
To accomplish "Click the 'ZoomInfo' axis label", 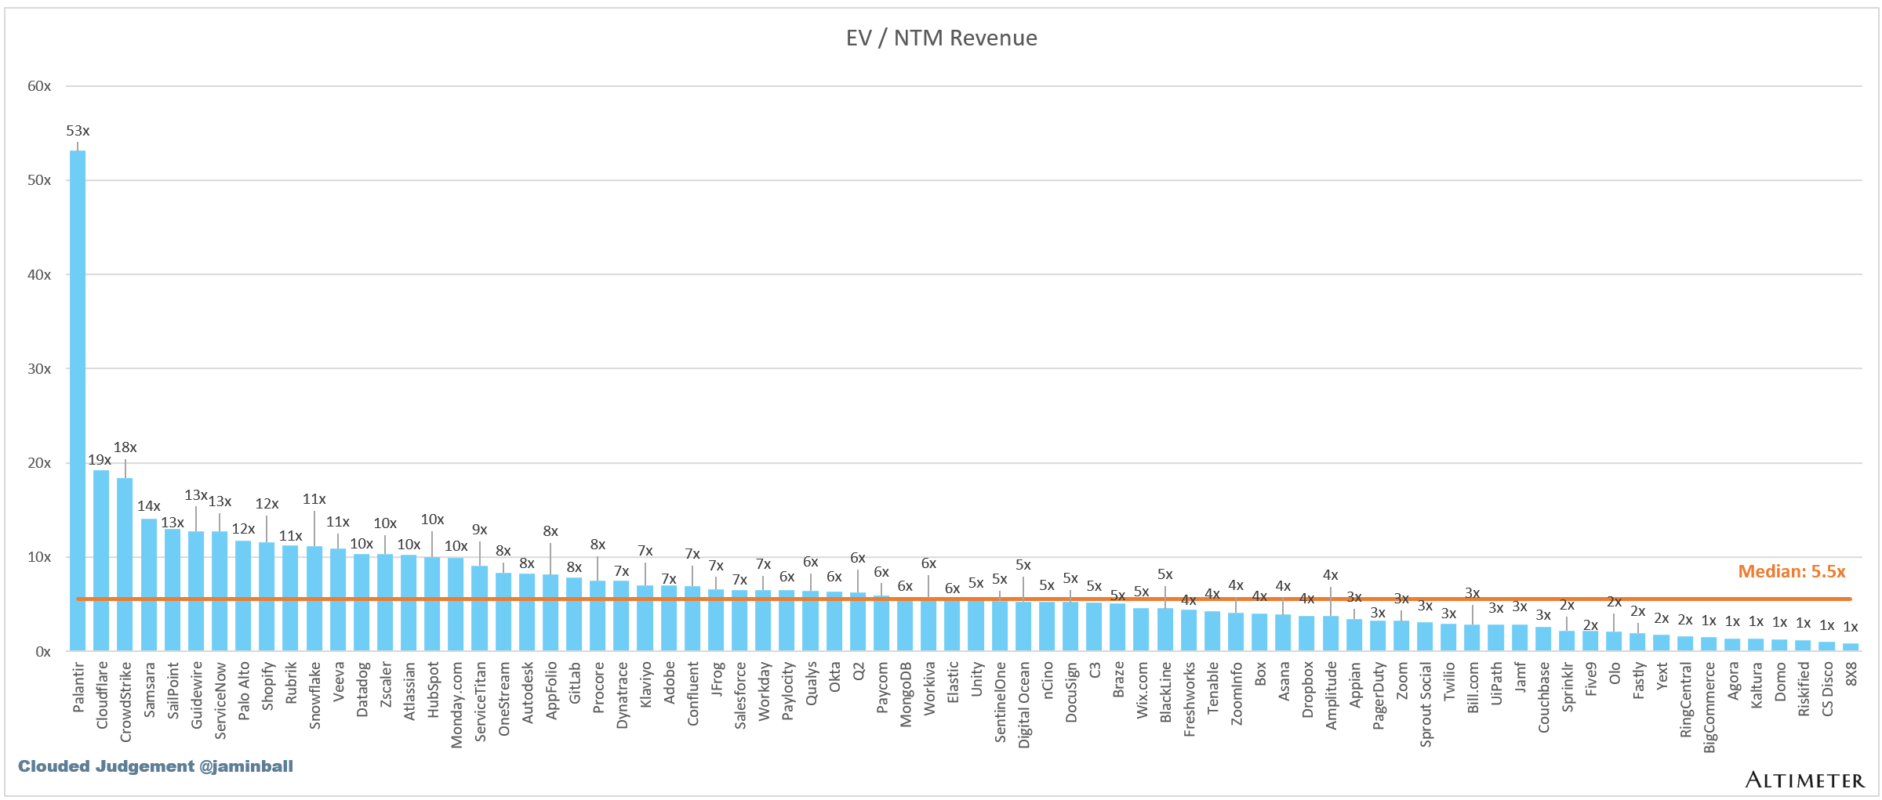I will 1236,694.
